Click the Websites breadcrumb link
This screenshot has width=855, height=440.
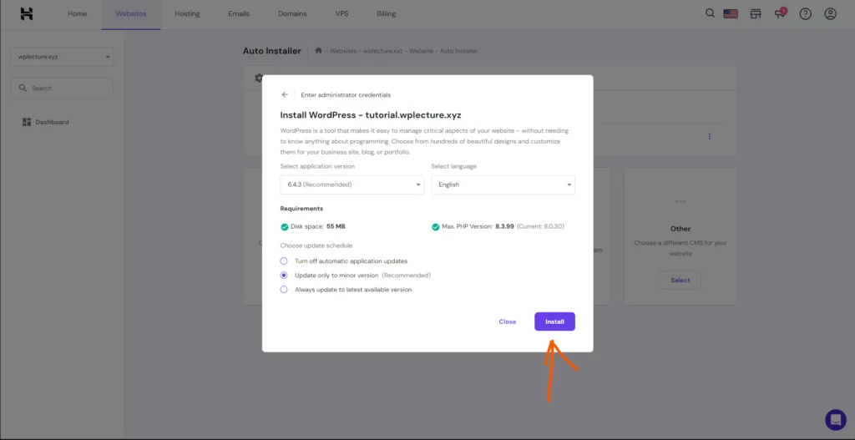(343, 51)
